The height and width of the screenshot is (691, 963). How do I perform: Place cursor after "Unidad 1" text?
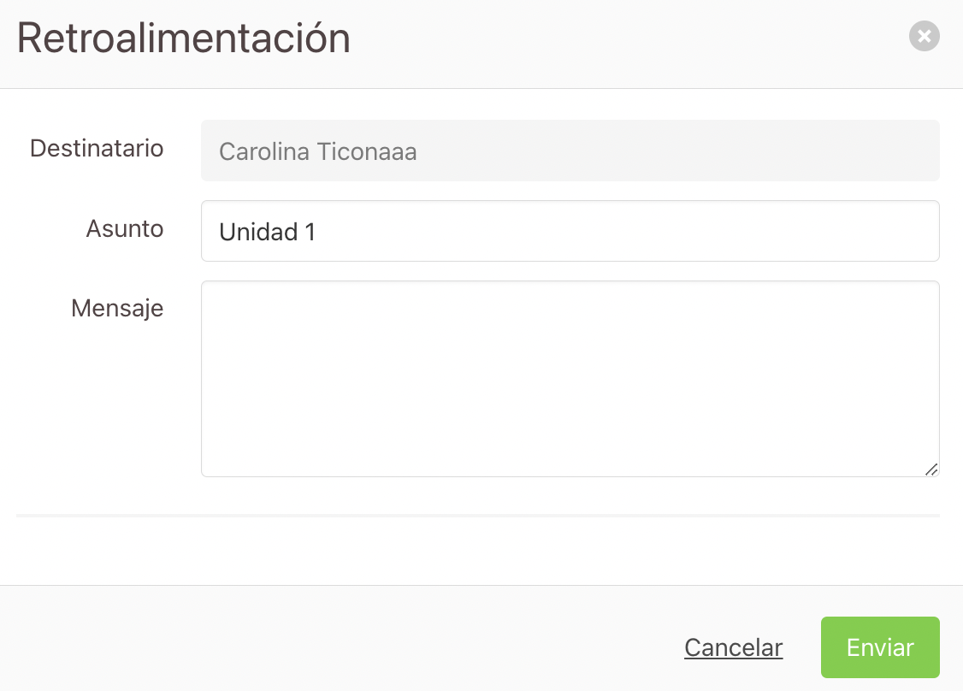click(317, 232)
